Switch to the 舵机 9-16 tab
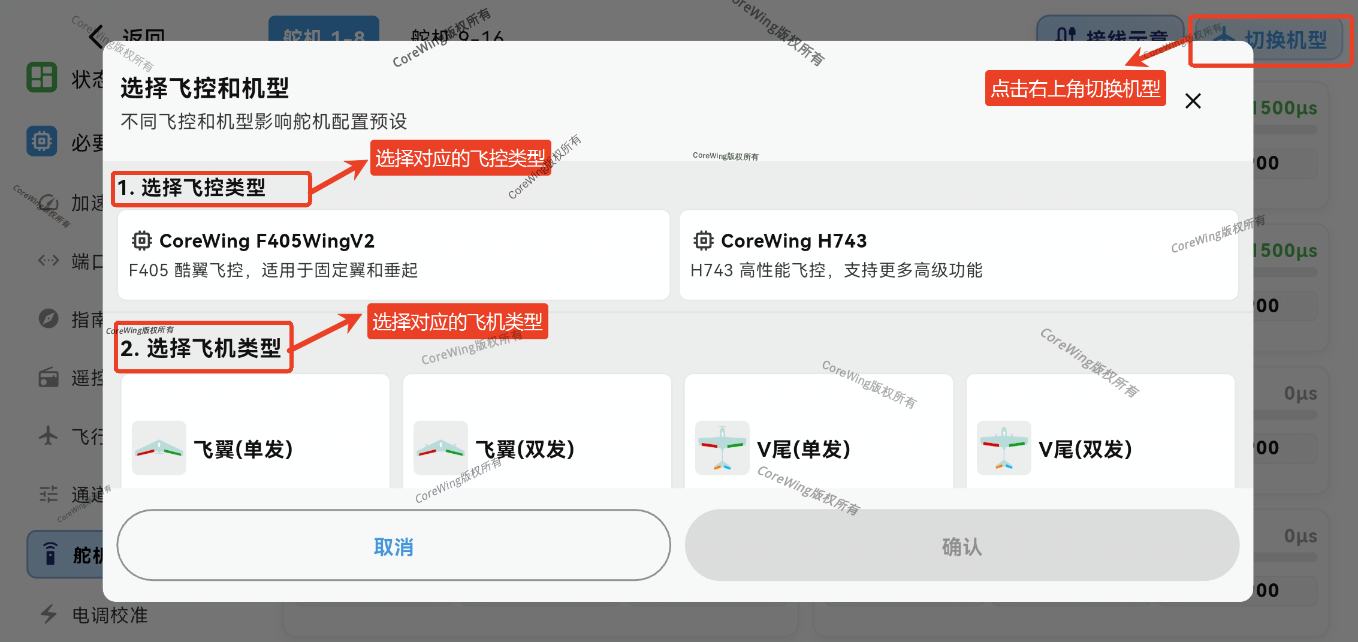The height and width of the screenshot is (642, 1358). 457,35
